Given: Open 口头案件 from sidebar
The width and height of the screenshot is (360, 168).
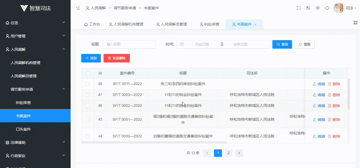Looking at the screenshot, I should (23, 129).
